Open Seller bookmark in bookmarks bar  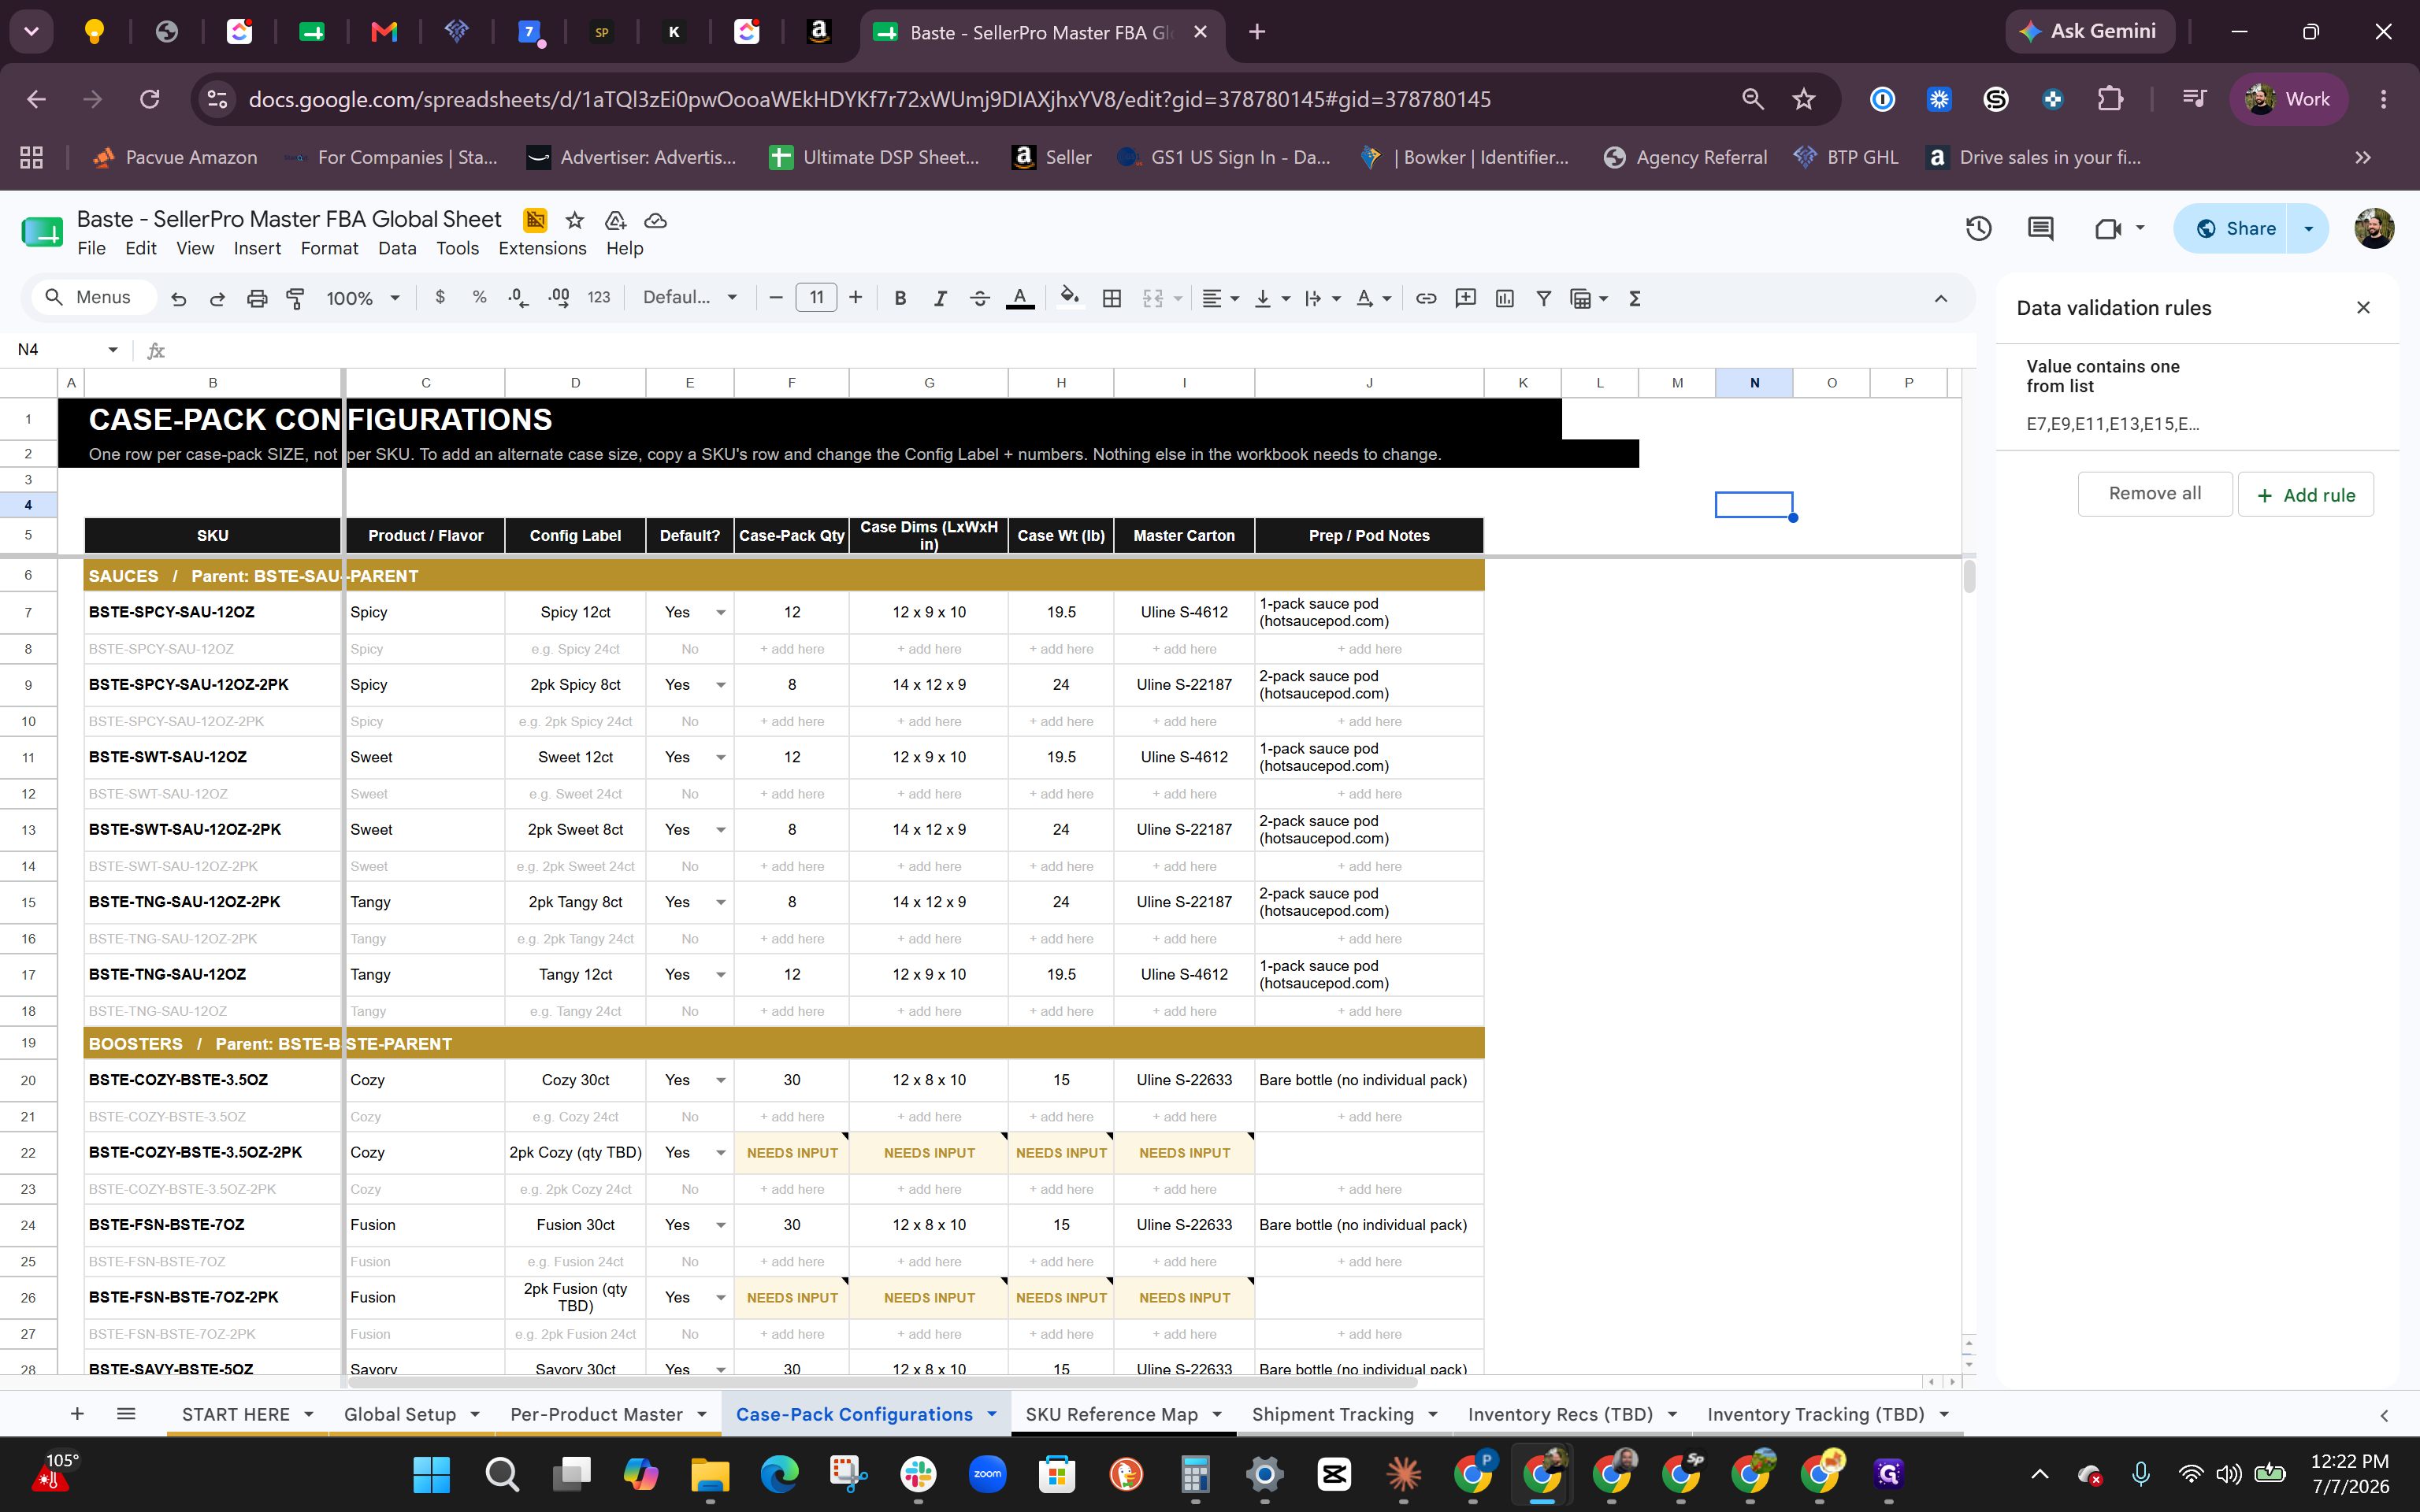pyautogui.click(x=1052, y=158)
